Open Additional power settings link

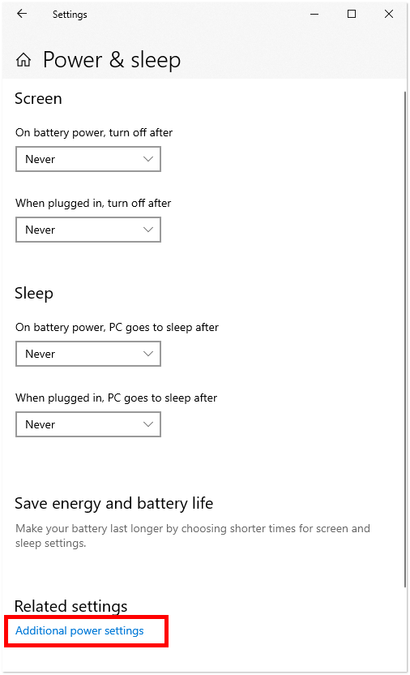point(79,630)
